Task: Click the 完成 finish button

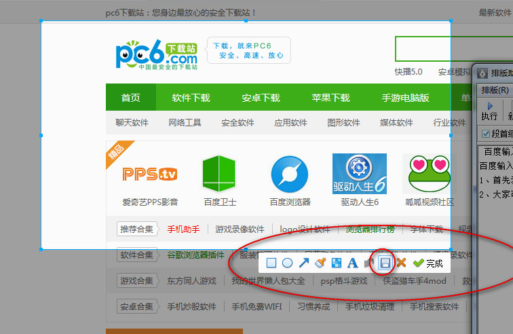Action: click(428, 263)
